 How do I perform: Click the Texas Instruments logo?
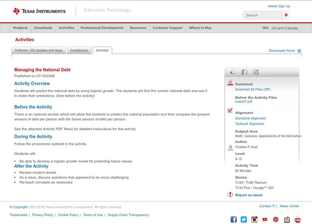point(39,11)
